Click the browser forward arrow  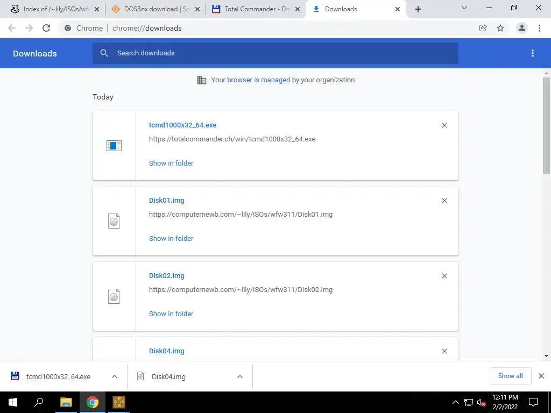pos(29,28)
